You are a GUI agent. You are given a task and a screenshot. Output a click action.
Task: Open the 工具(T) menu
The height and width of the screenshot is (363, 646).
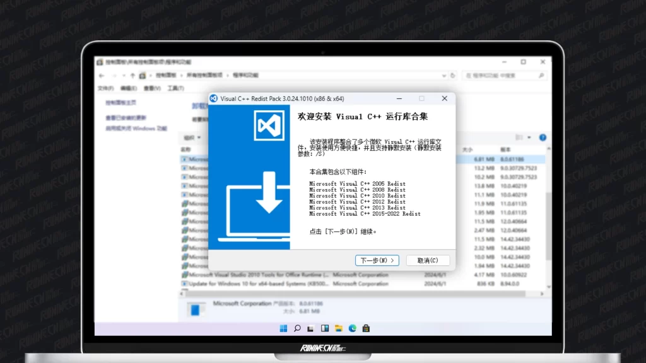pos(175,88)
